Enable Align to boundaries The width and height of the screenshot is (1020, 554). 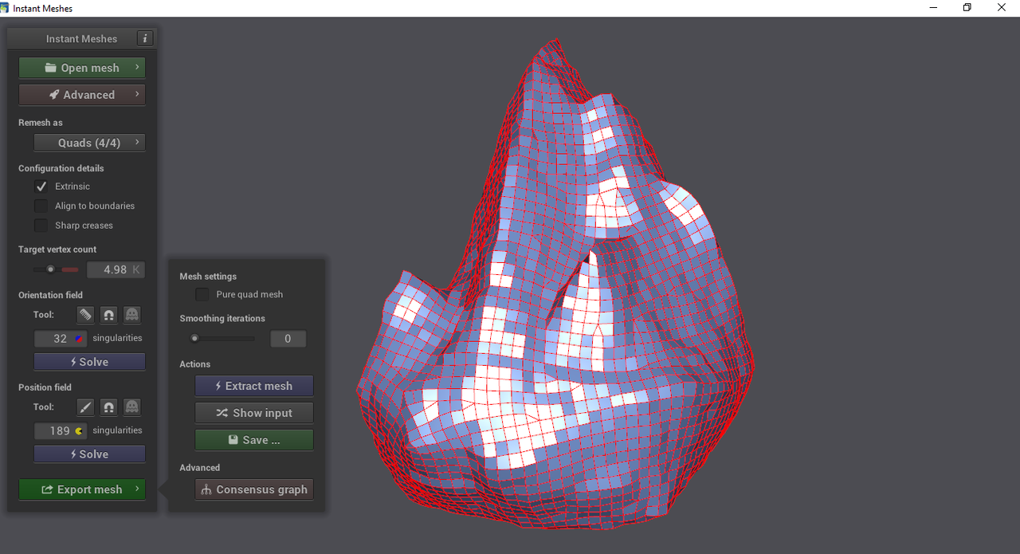pyautogui.click(x=41, y=206)
